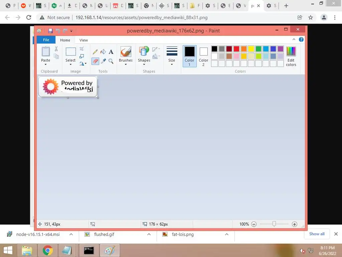342x257 pixels.
Task: Collapse the Paint ribbon with chevron
Action: (x=294, y=39)
